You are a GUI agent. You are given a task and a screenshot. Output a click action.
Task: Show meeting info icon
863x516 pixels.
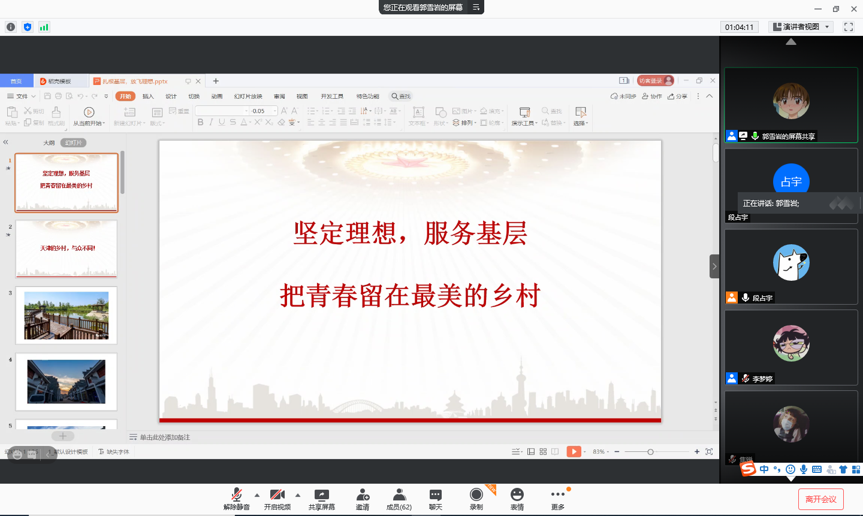pyautogui.click(x=11, y=27)
